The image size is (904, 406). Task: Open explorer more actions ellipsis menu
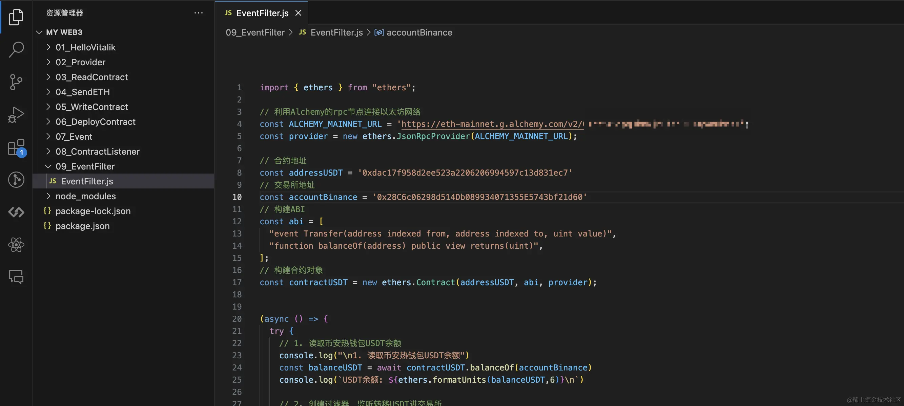[198, 13]
